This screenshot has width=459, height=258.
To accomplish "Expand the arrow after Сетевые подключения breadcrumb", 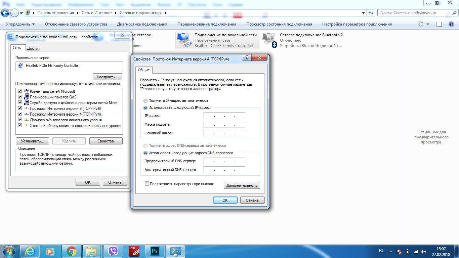I will (x=166, y=13).
